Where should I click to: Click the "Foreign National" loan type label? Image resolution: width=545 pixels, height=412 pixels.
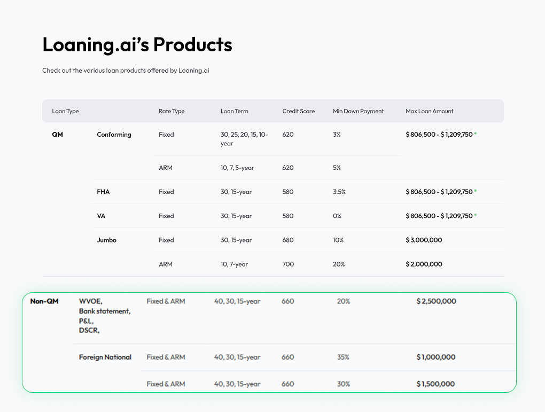click(x=105, y=357)
